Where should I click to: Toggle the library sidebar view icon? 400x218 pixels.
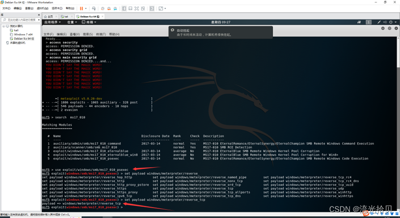124,8
